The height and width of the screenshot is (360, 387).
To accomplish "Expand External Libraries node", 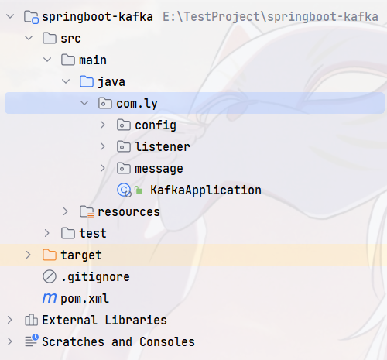I will 10,320.
